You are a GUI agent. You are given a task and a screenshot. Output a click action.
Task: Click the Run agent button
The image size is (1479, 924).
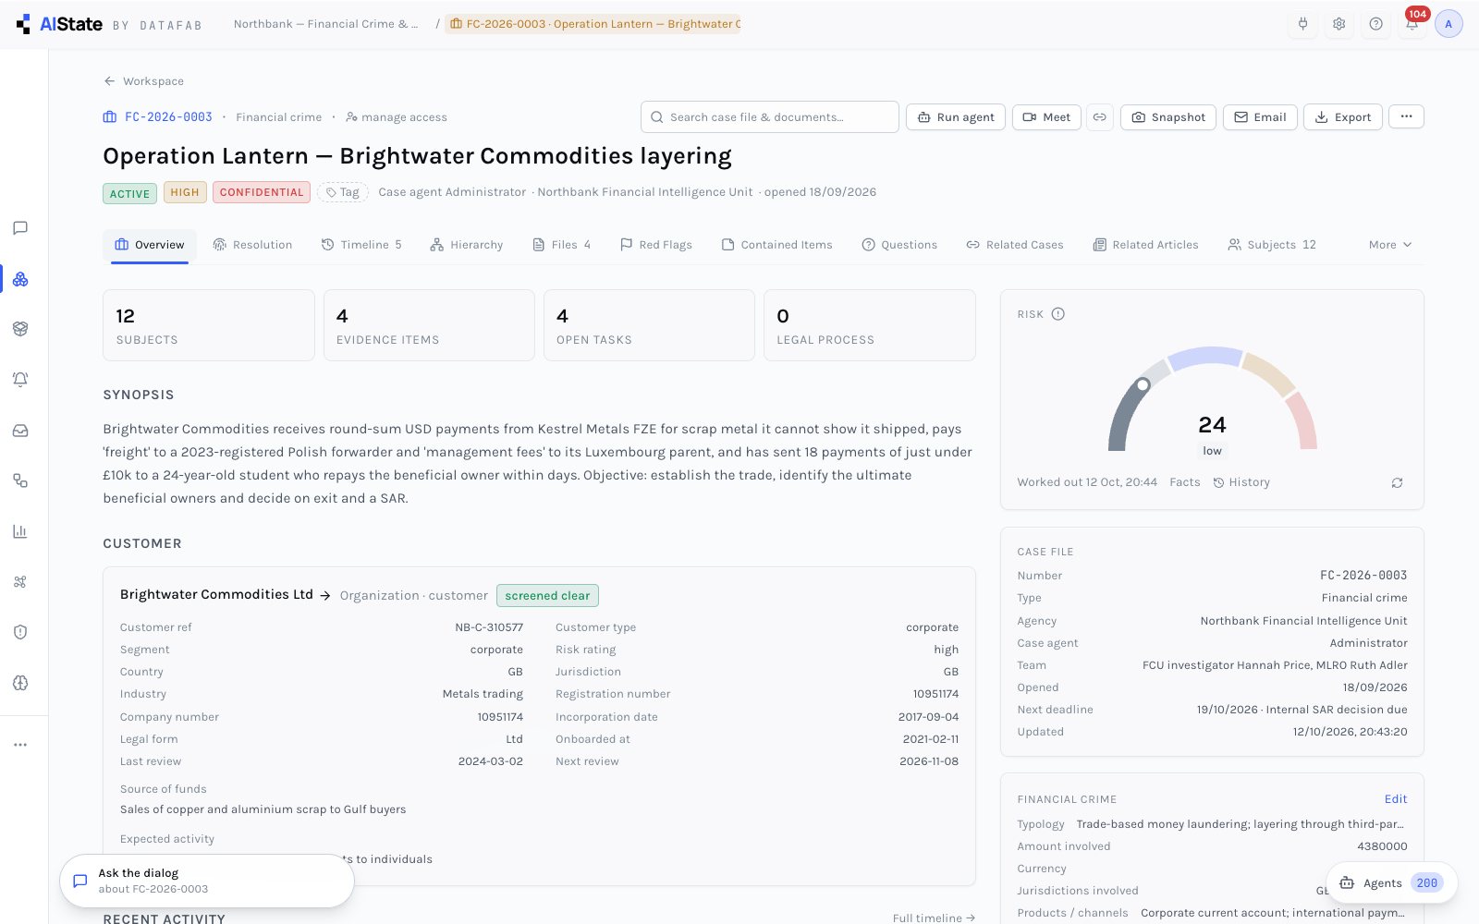(x=956, y=117)
